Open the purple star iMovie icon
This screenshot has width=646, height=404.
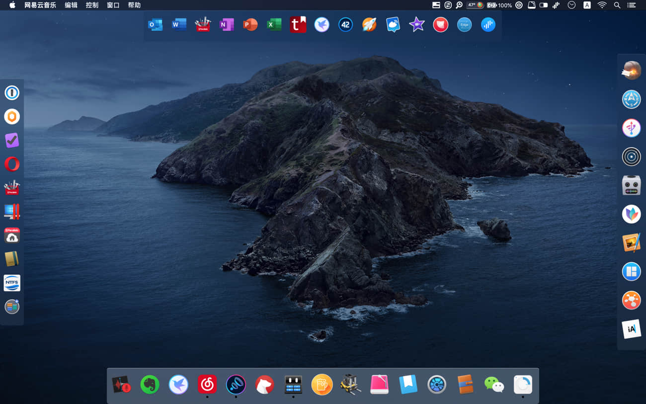pos(416,24)
